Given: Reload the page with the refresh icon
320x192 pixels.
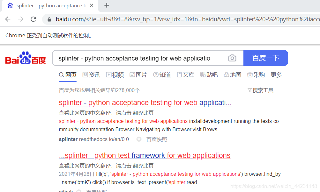Looking at the screenshot, I should point(33,19).
